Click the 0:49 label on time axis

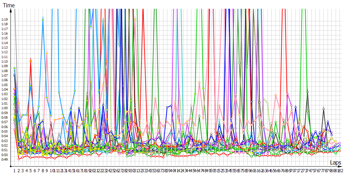point(5,160)
